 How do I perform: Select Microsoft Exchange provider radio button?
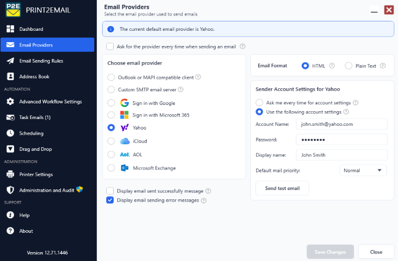click(111, 168)
